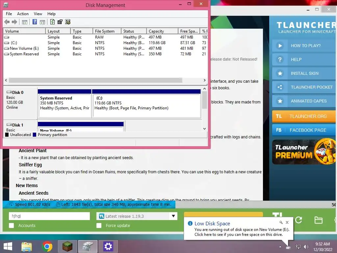Open the TLauncher folder icon
The width and height of the screenshot is (337, 253).
point(318,220)
